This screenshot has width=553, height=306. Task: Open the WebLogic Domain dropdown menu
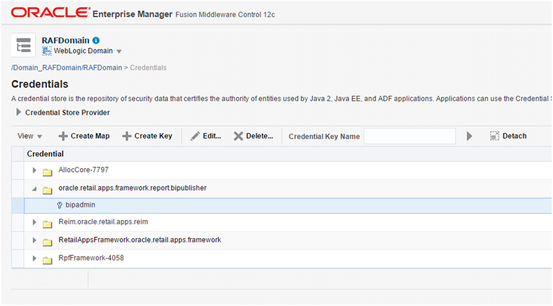pos(119,52)
